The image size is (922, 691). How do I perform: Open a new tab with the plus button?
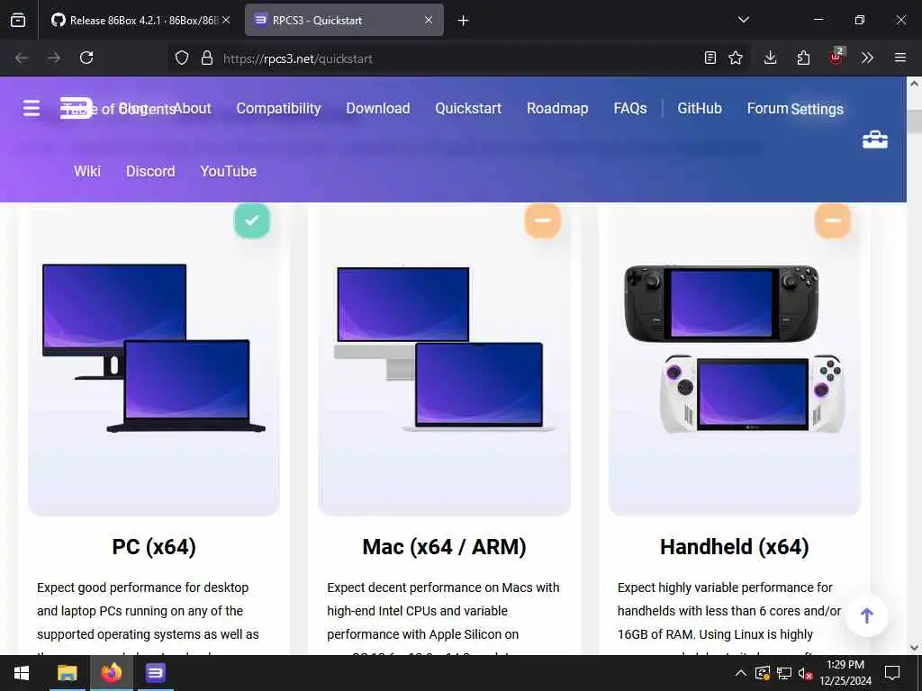pos(464,21)
